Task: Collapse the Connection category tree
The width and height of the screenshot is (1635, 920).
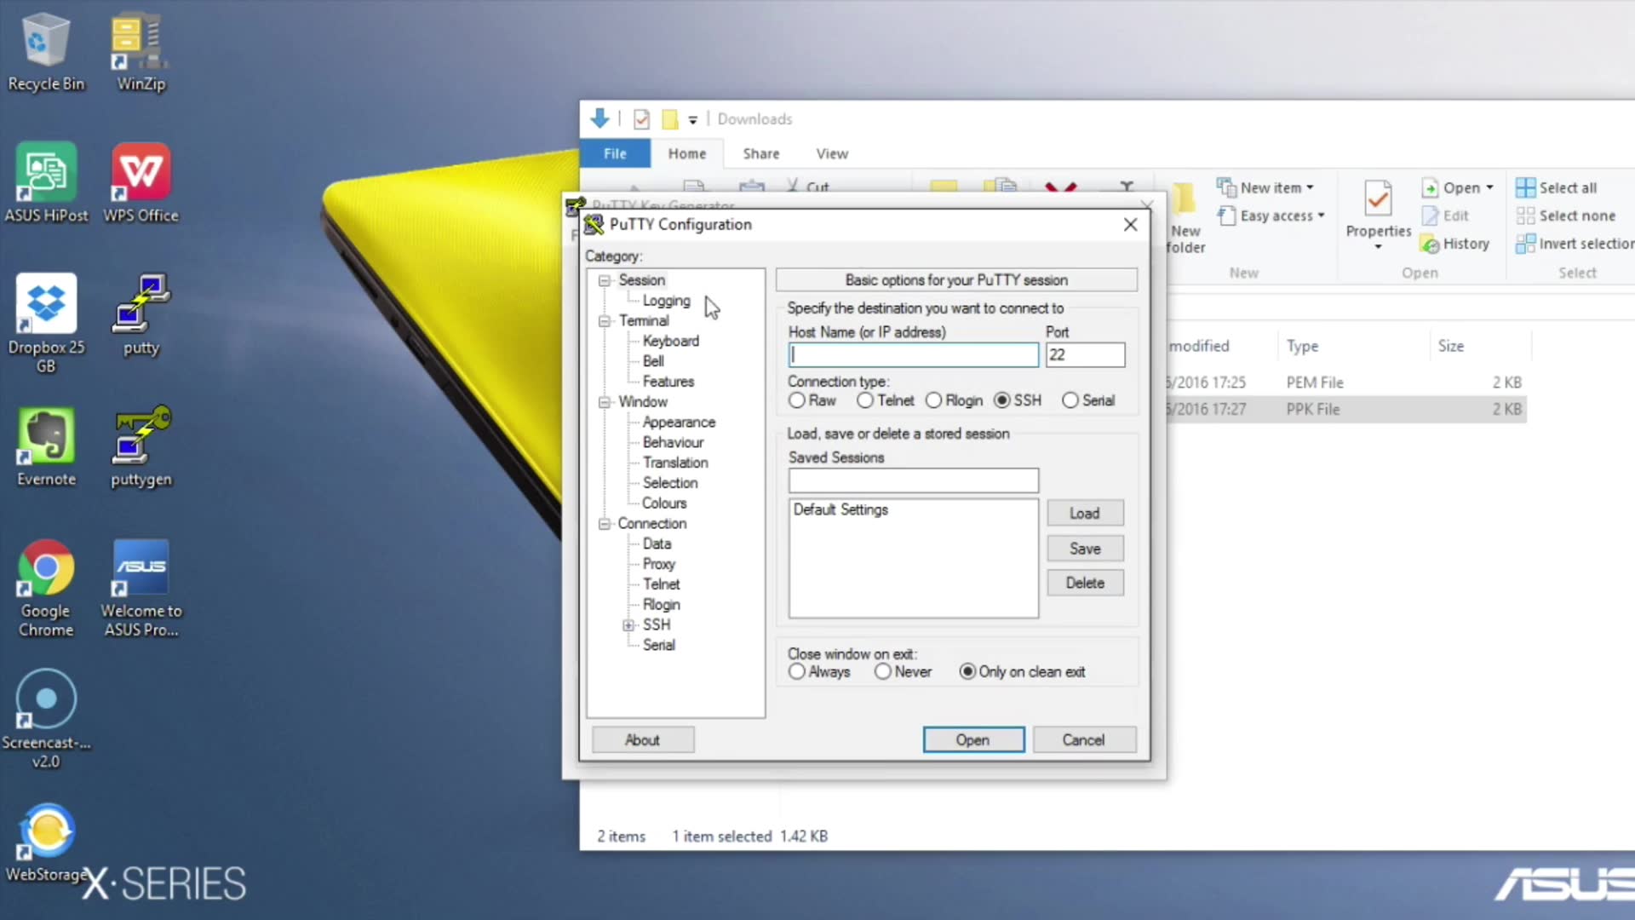Action: [605, 524]
